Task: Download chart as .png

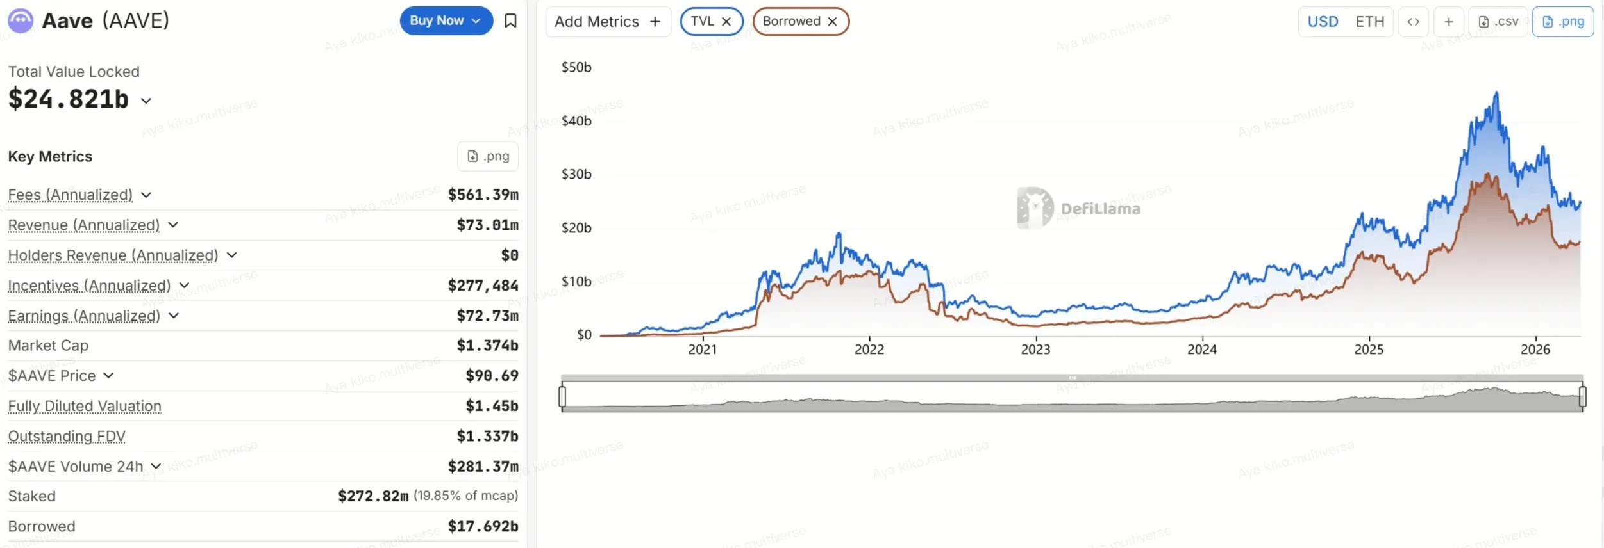Action: pos(1562,22)
